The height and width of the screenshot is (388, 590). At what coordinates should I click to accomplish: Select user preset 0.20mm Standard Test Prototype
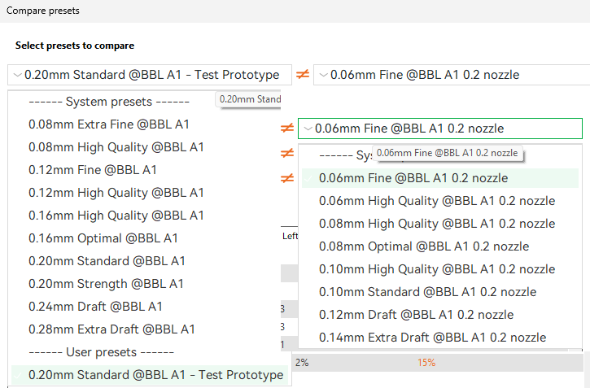coord(150,375)
